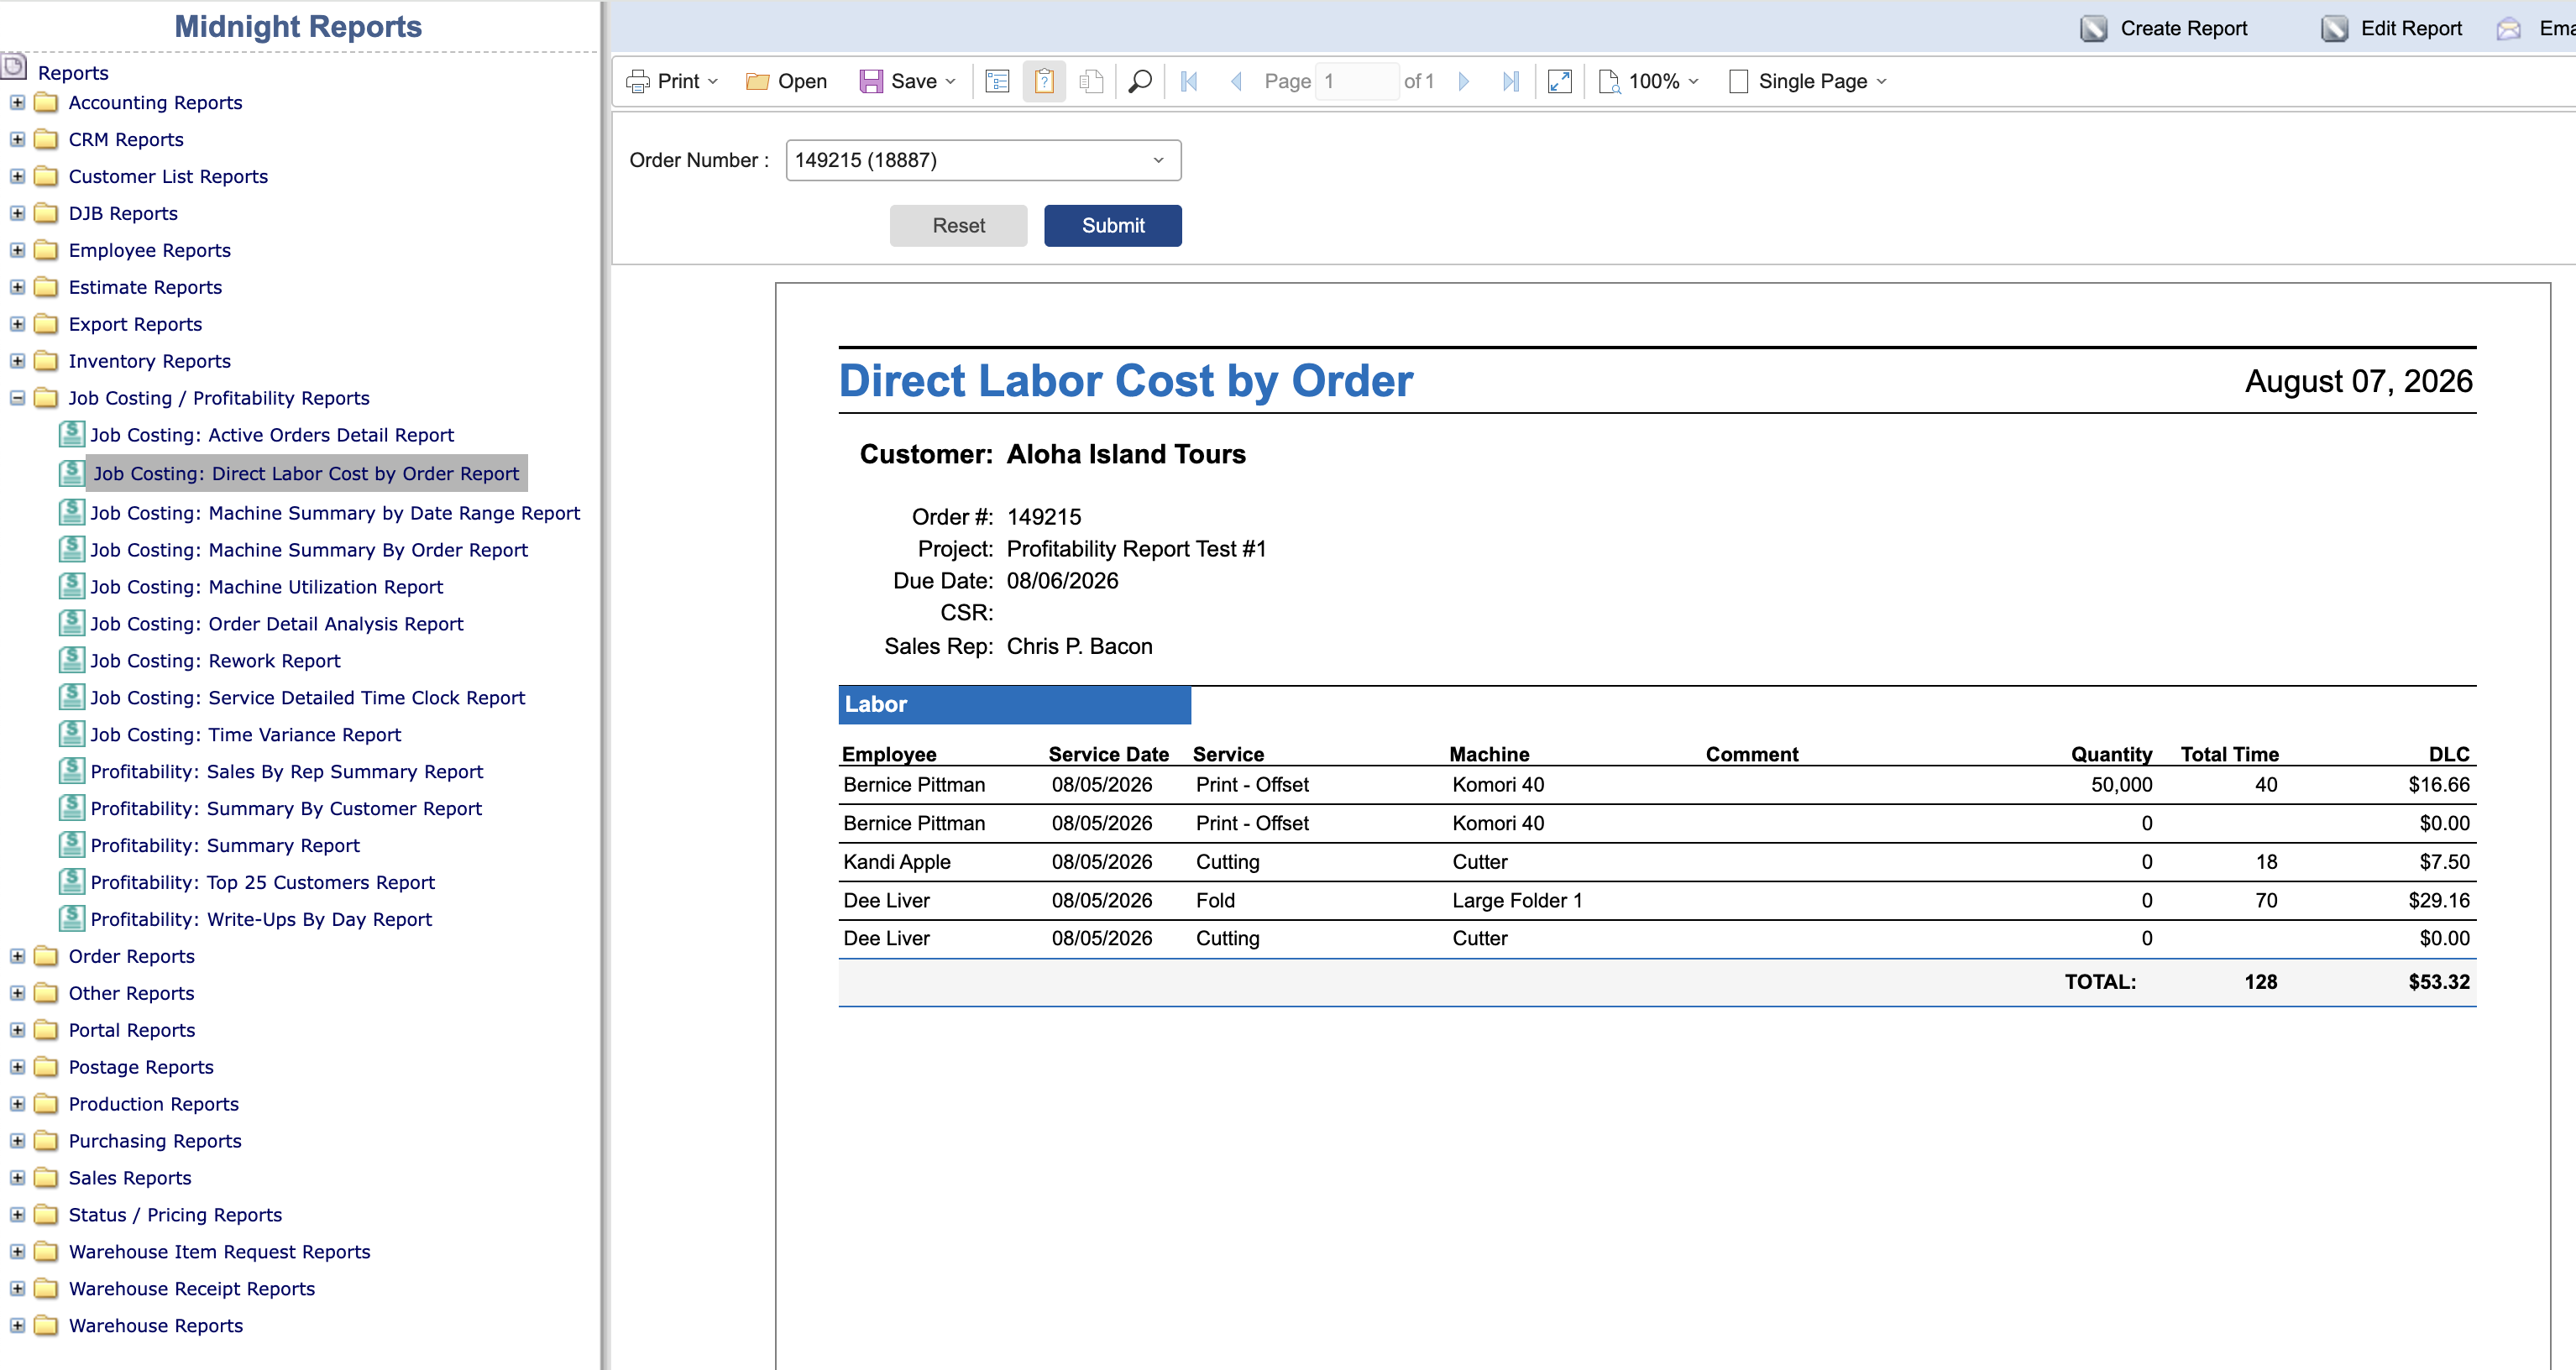
Task: Click the Top 25 Customers Report icon
Action: point(71,882)
